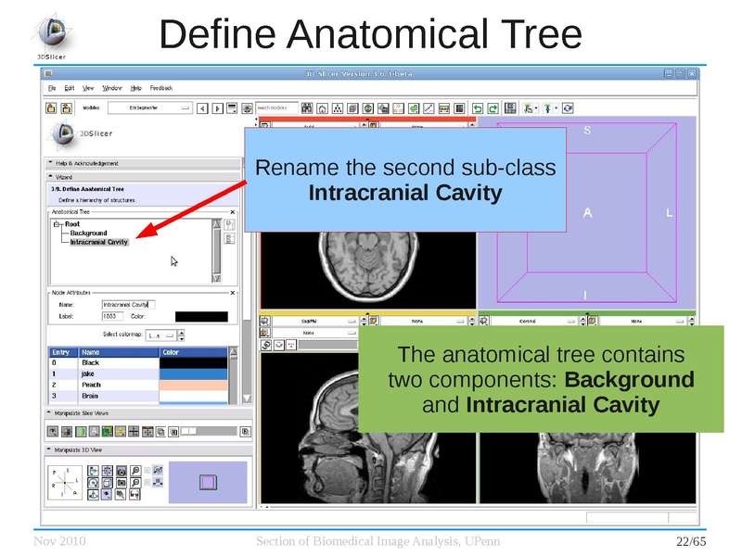Viewport: 742px width, 556px height.
Task: Click the Undo arrow on the main toolbar
Action: pyautogui.click(x=476, y=108)
